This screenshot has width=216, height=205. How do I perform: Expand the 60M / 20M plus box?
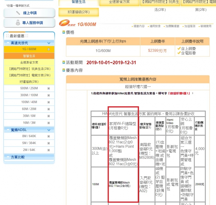tap(49, 109)
